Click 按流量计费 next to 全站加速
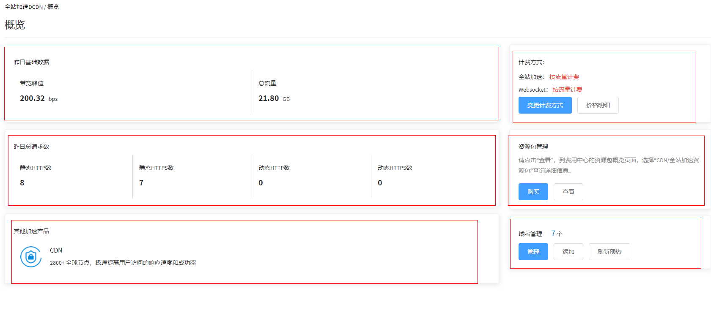 pos(564,77)
